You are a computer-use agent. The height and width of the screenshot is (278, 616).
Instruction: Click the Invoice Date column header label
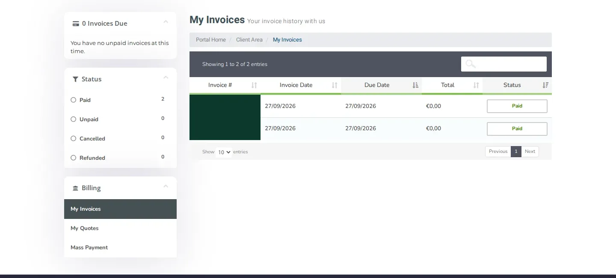click(x=296, y=85)
